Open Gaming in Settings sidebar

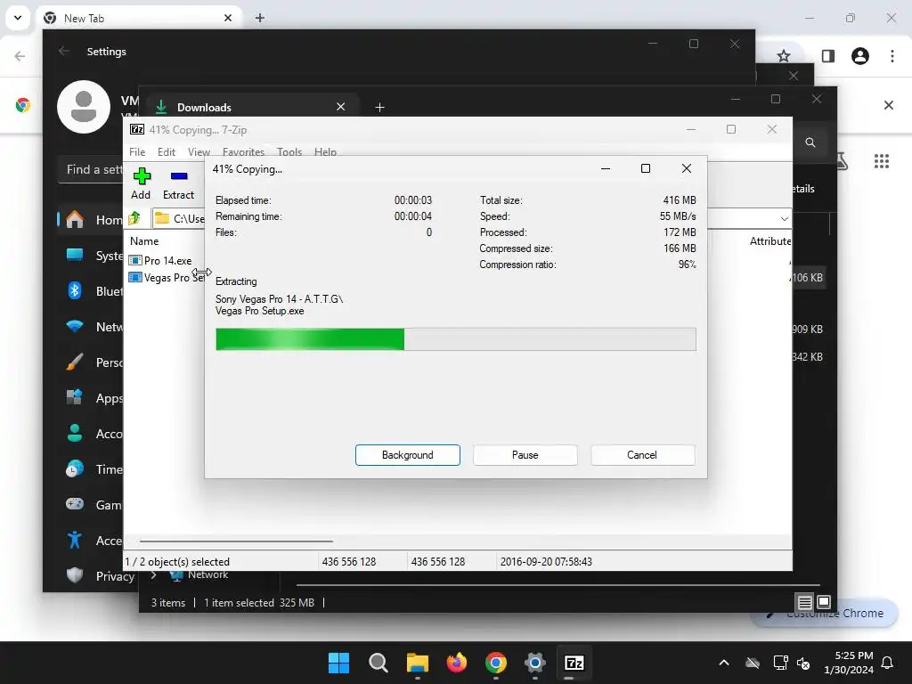92,505
